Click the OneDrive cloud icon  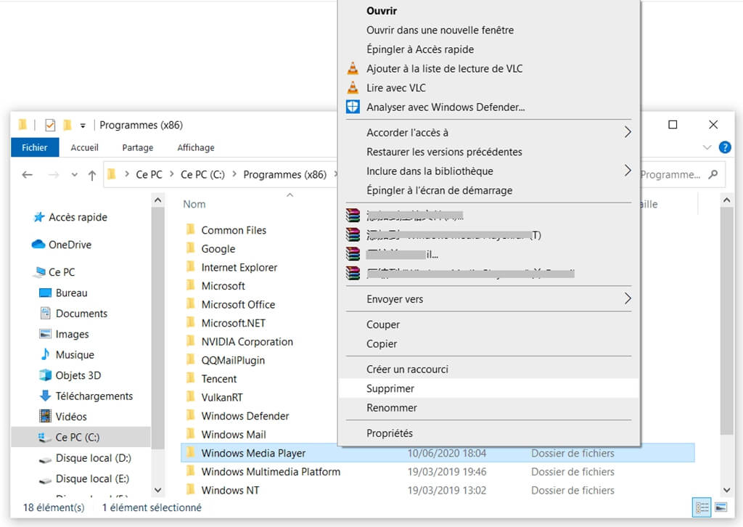click(x=38, y=244)
